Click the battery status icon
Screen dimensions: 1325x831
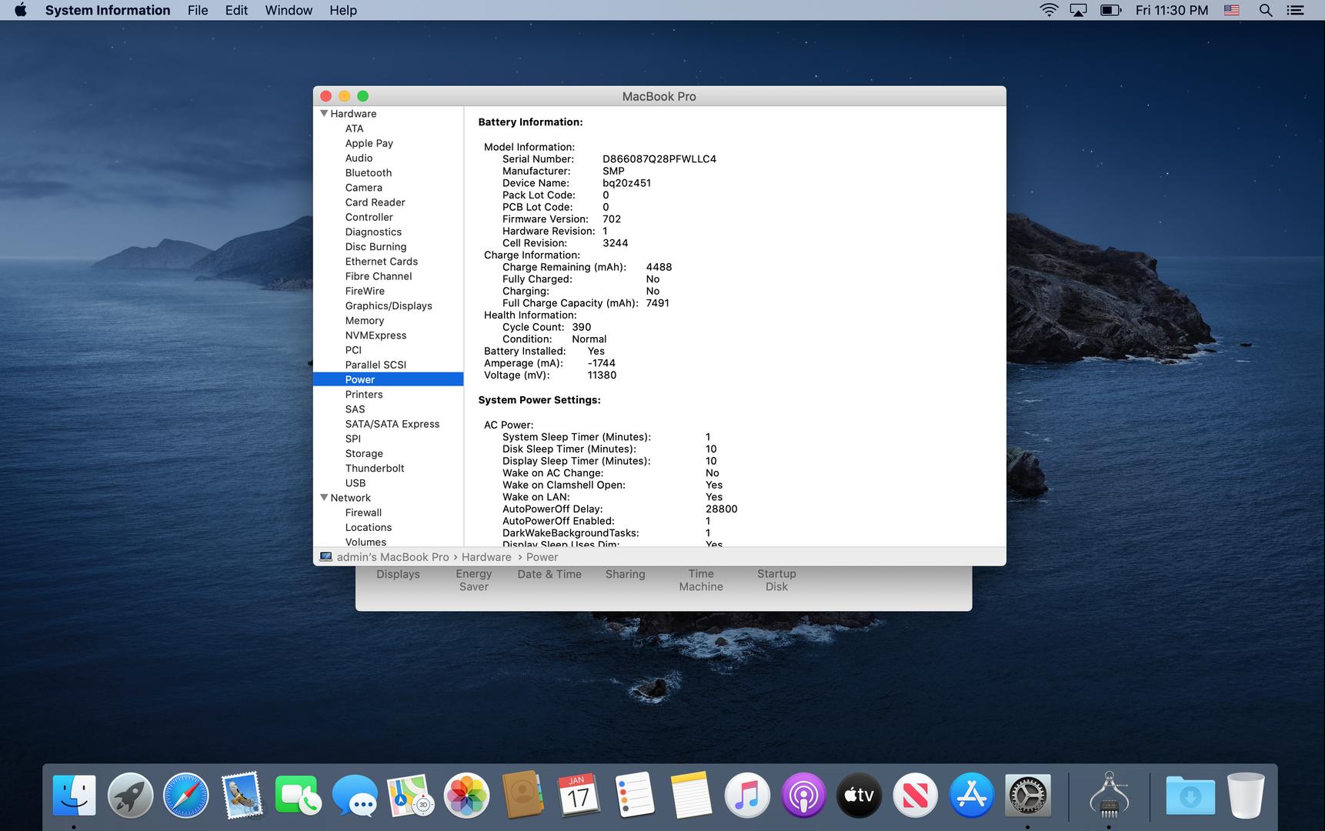[x=1110, y=10]
